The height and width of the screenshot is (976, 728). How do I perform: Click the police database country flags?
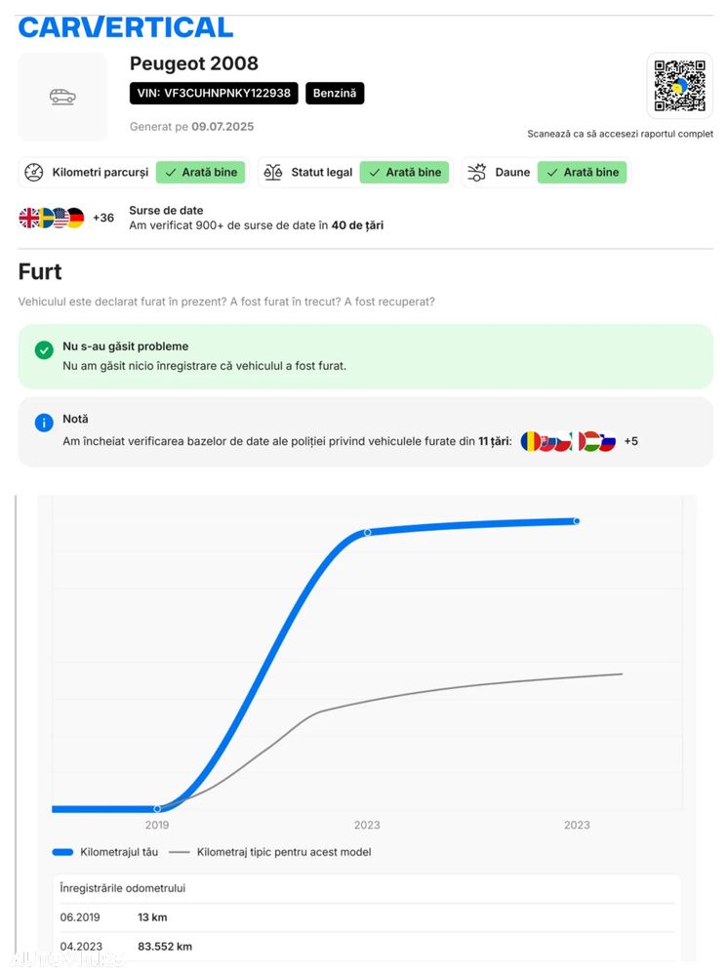(x=568, y=441)
